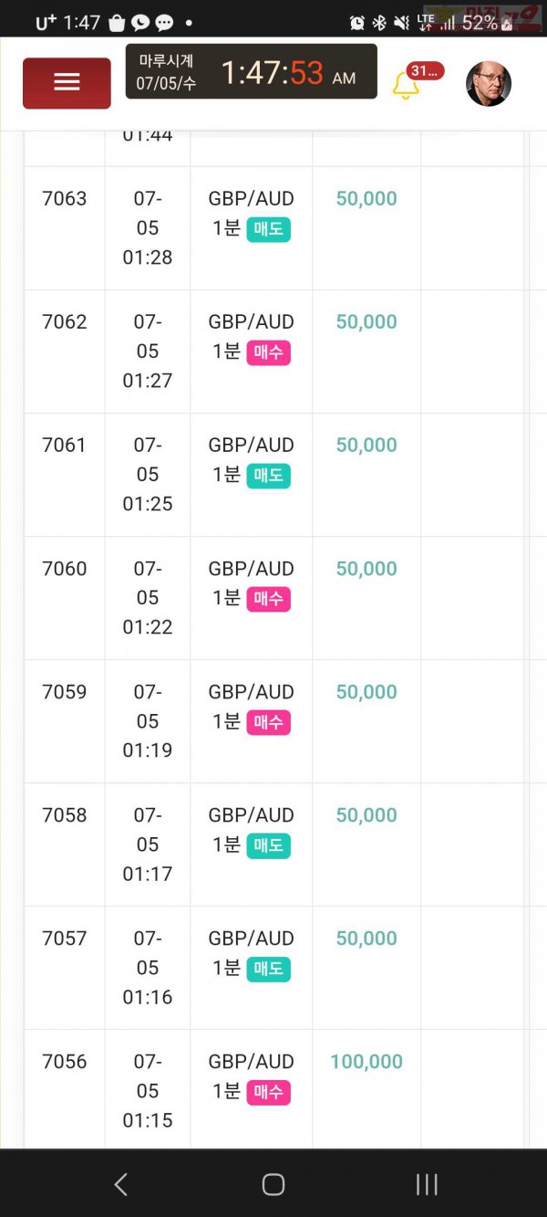Tap the Android home button
547x1217 pixels.
click(273, 1184)
